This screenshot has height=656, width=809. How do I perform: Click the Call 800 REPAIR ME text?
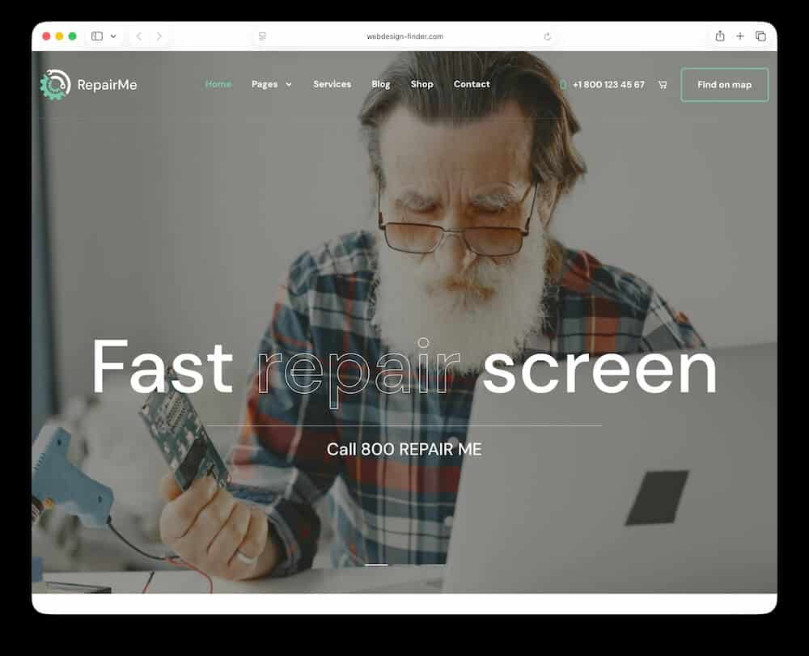404,449
